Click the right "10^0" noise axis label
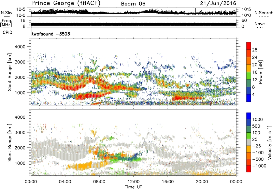The height and width of the screenshot is (189, 273). click(246, 15)
